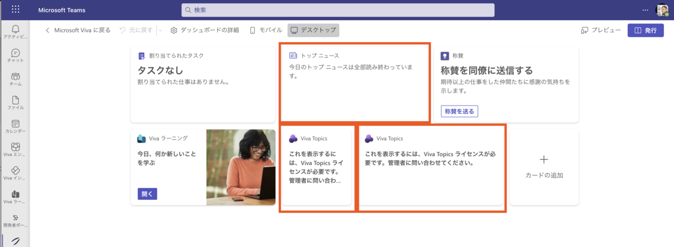Viewport: 674px width, 247px height.
Task: Click Open (開く) on Viva Learning card
Action: (x=147, y=194)
